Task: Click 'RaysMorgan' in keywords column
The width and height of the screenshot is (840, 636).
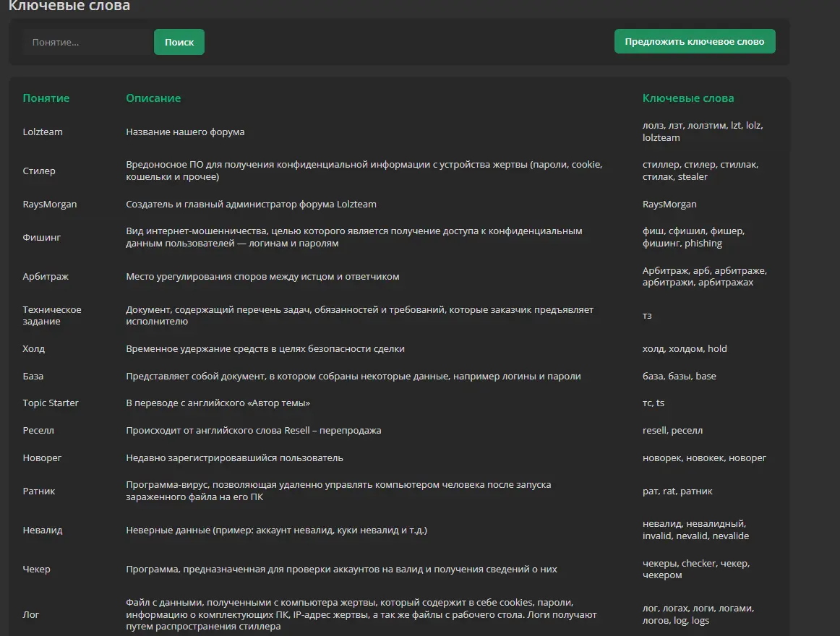Action: [669, 204]
